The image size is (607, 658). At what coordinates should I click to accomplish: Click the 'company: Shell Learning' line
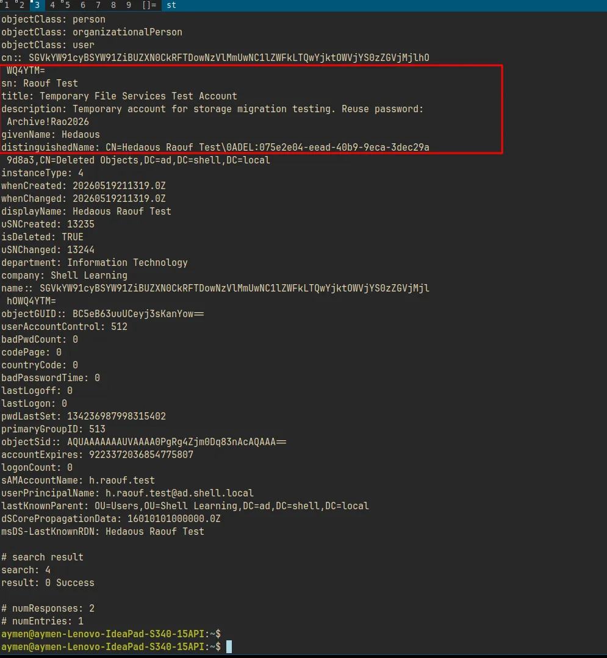pos(64,276)
